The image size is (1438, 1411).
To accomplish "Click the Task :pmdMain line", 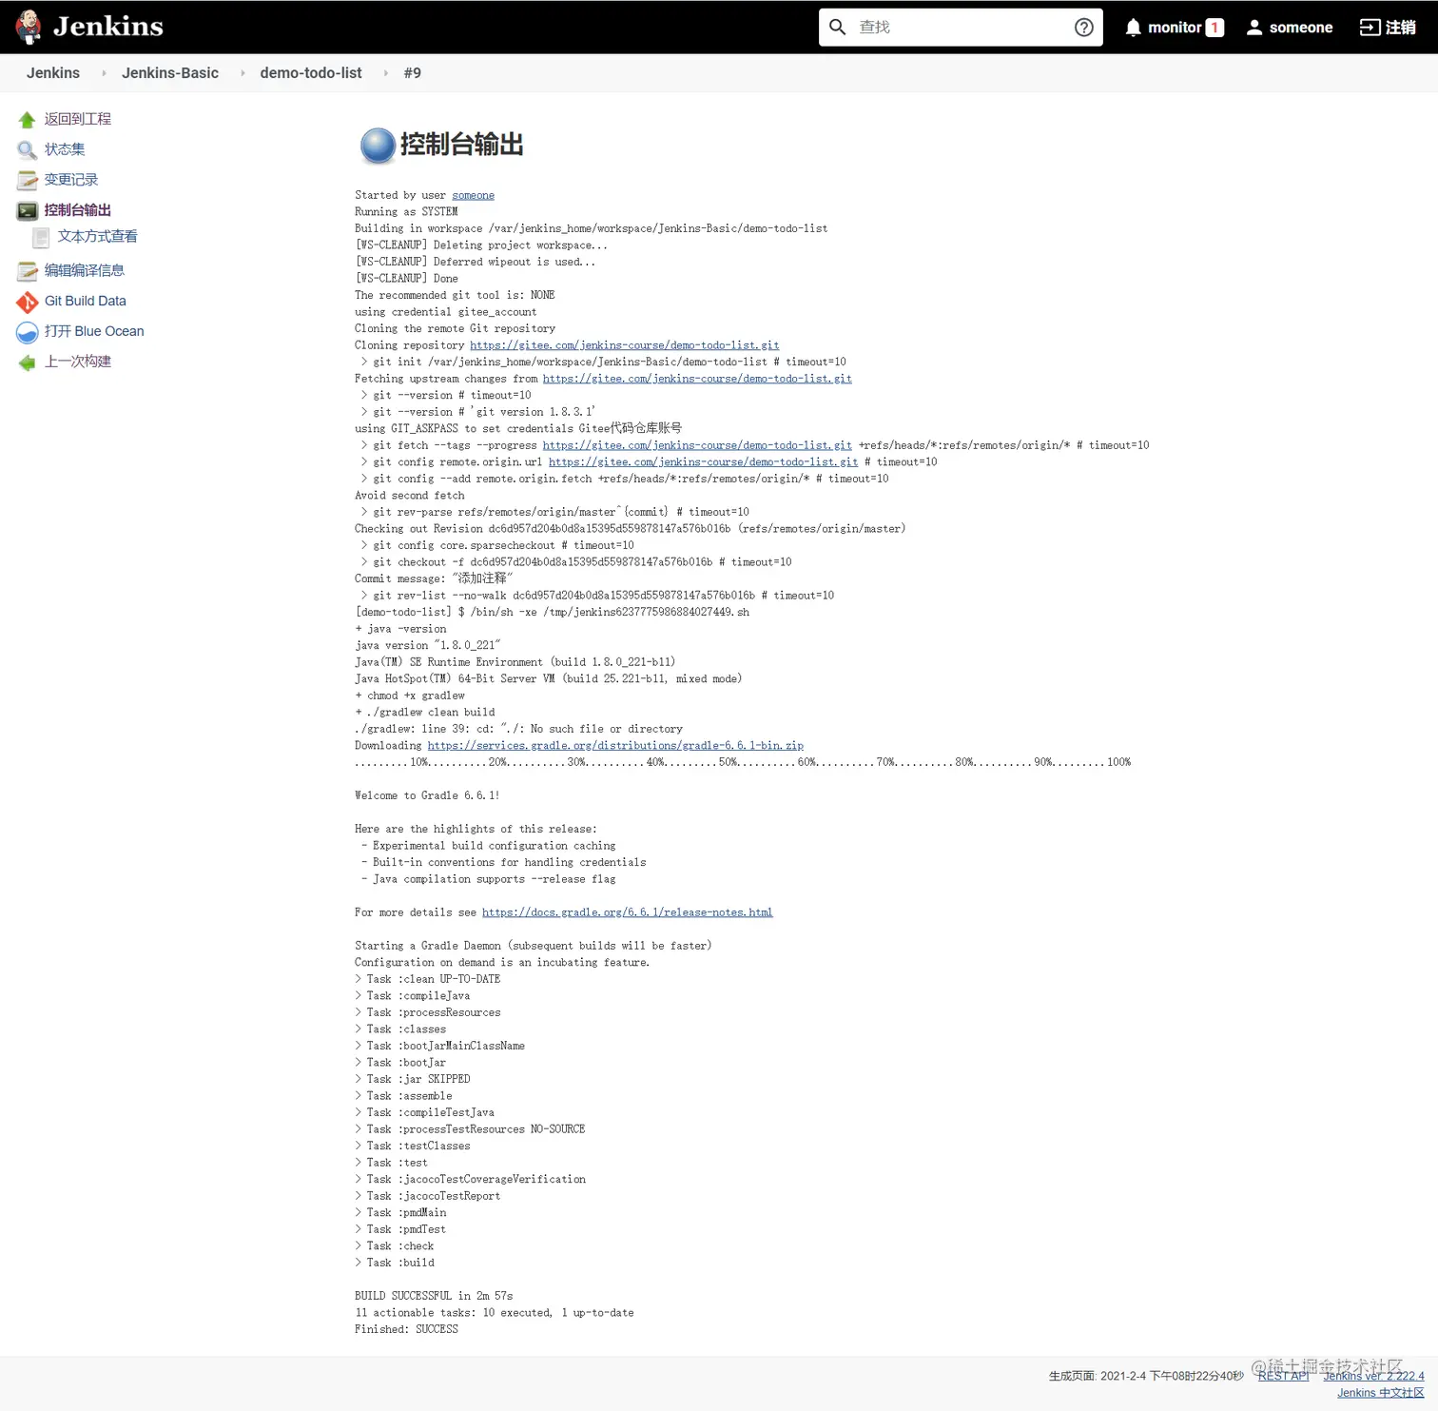I will click(400, 1213).
